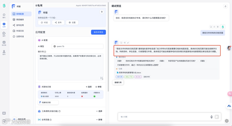Click suggestion 行政管理文件中,最近一年的会议记录需要怎么整理?
This screenshot has width=232, height=126.
tap(138, 65)
